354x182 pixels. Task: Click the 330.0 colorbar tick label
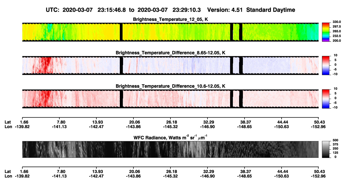[337, 22]
